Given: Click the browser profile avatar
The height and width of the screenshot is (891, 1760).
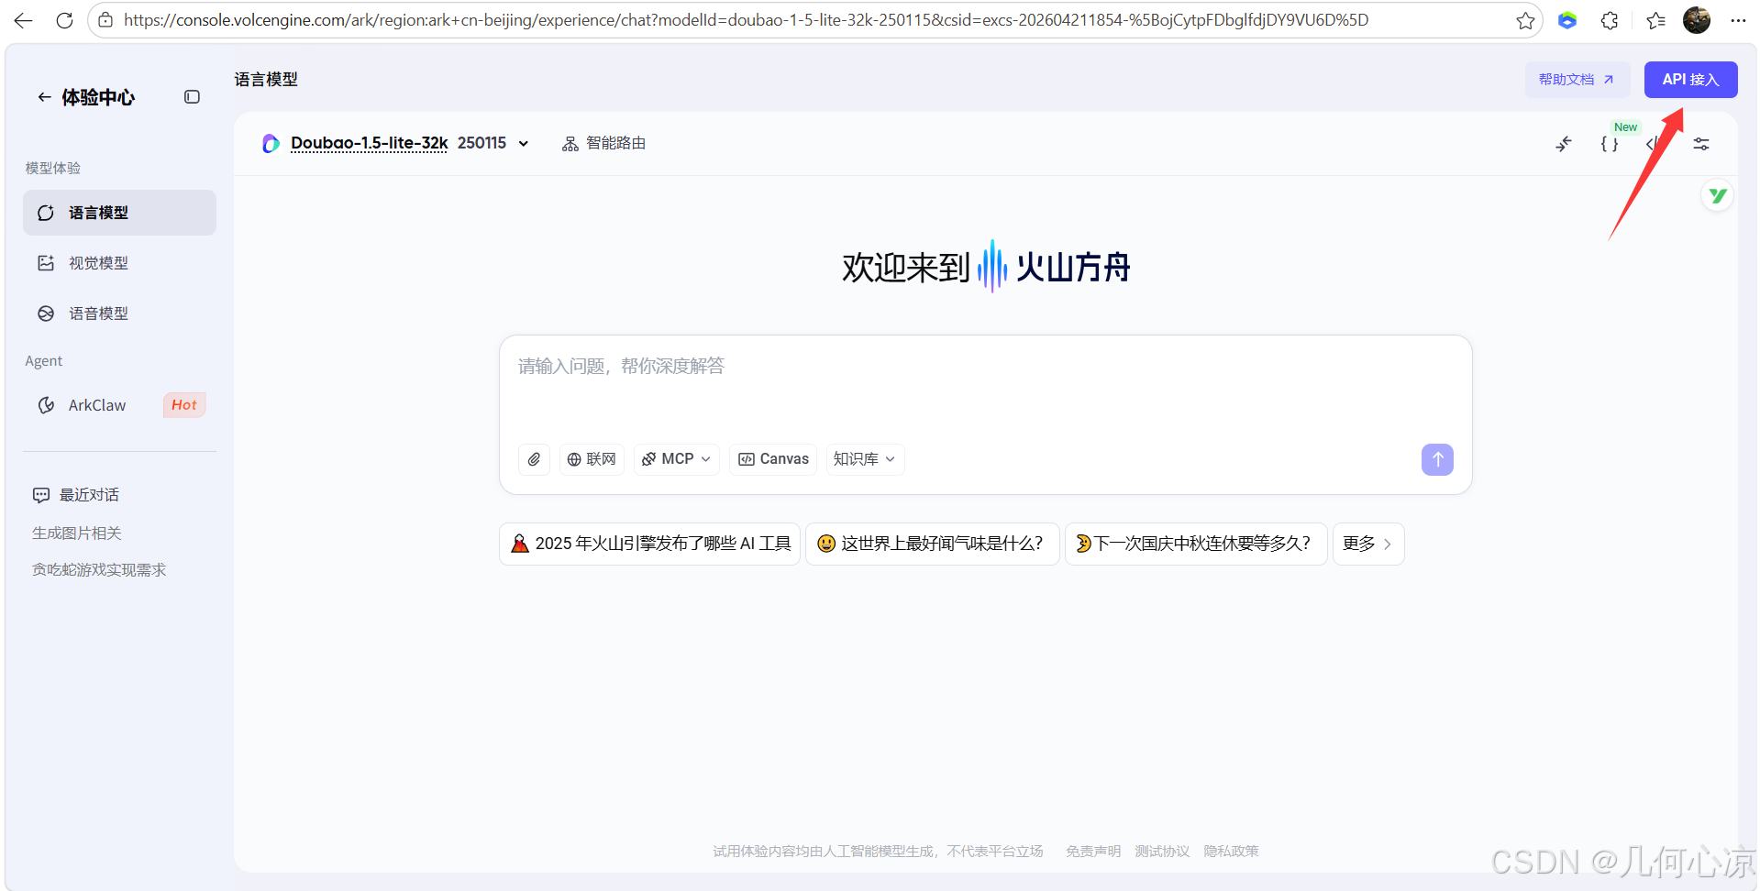Looking at the screenshot, I should point(1697,20).
